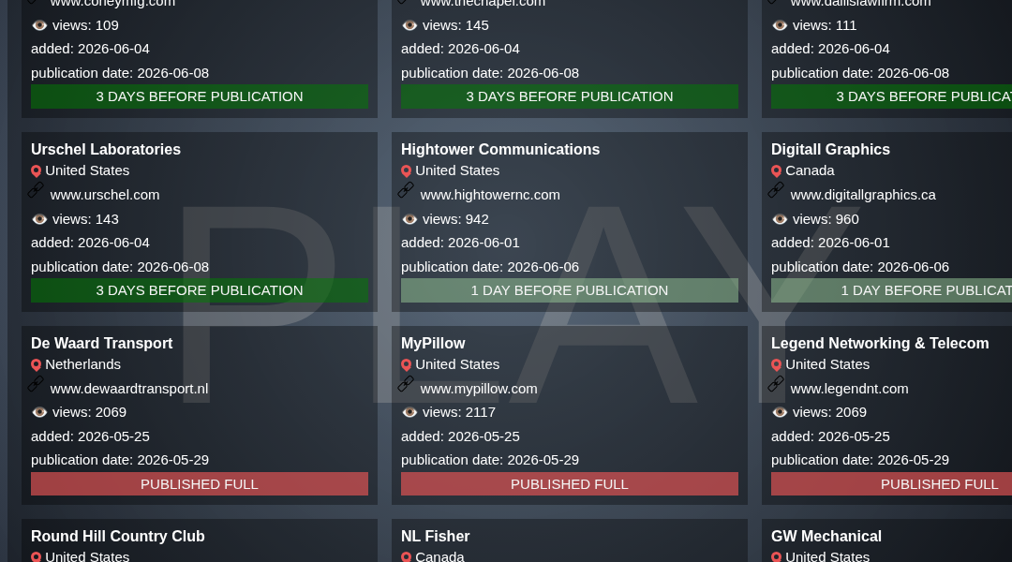
Task: Click MyPillow Published Full bar
Action: click(570, 484)
